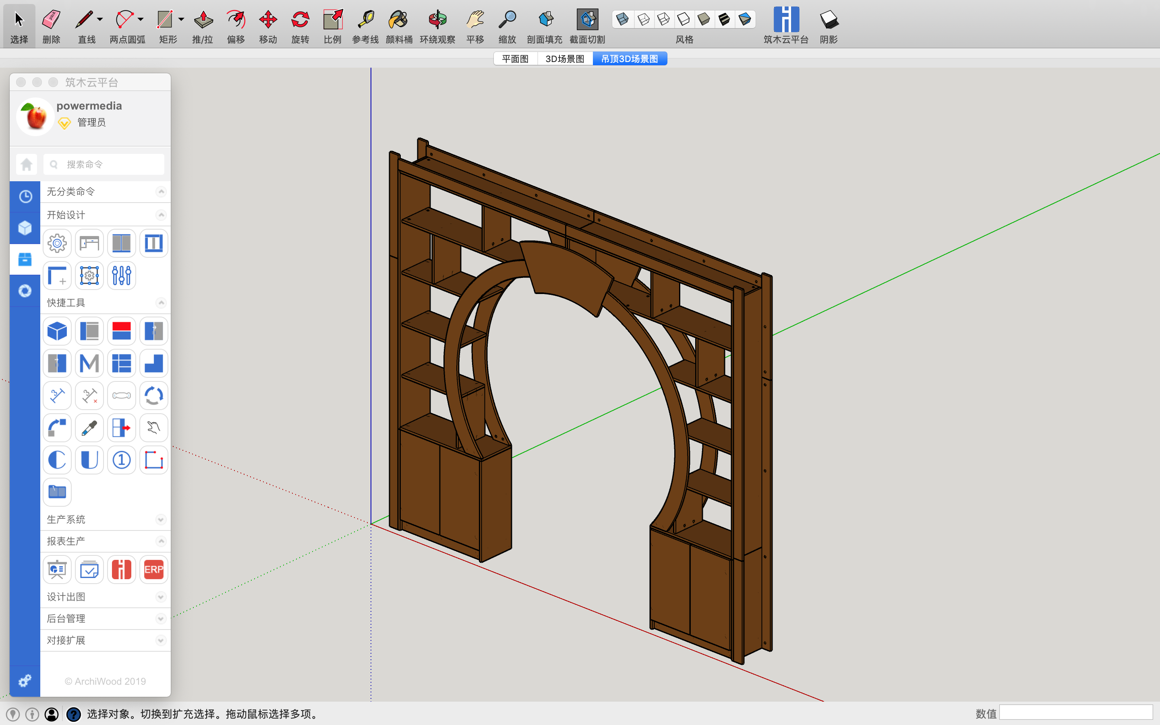Switch to the third 风格 wireframe style
The height and width of the screenshot is (725, 1160).
[x=663, y=19]
